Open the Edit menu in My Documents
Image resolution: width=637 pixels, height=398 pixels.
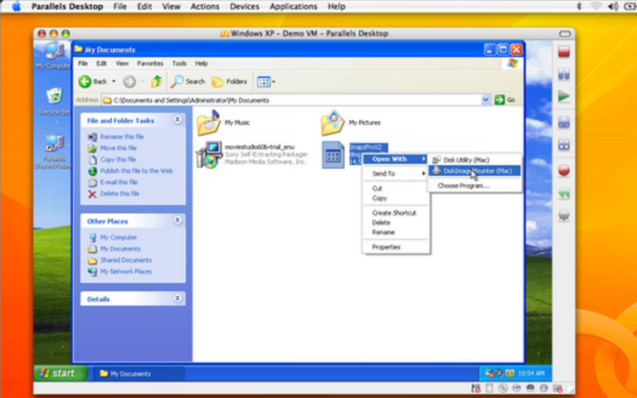[101, 63]
